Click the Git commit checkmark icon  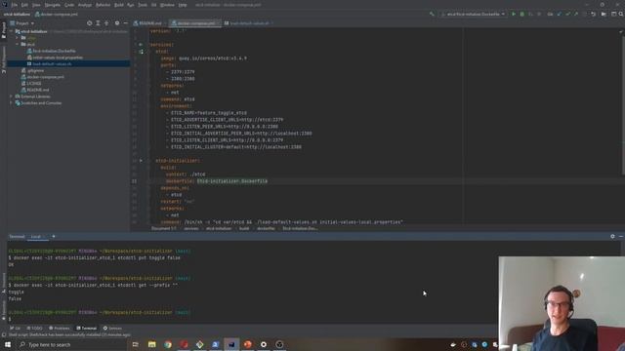567,14
